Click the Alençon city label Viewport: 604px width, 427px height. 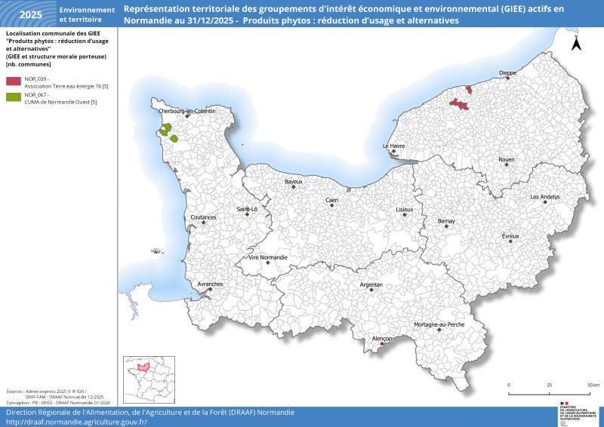point(382,339)
